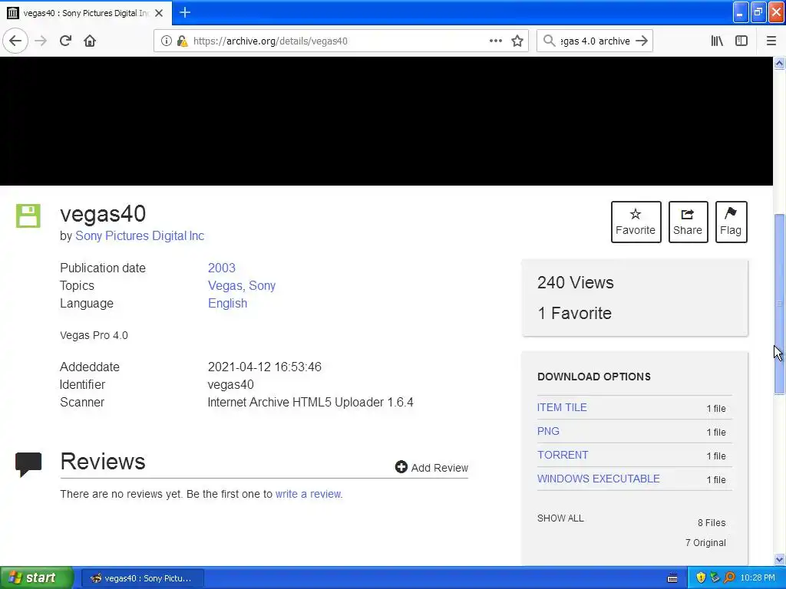The height and width of the screenshot is (589, 786).
Task: Download the WINDOWS EXECUTABLE file
Action: coord(598,479)
